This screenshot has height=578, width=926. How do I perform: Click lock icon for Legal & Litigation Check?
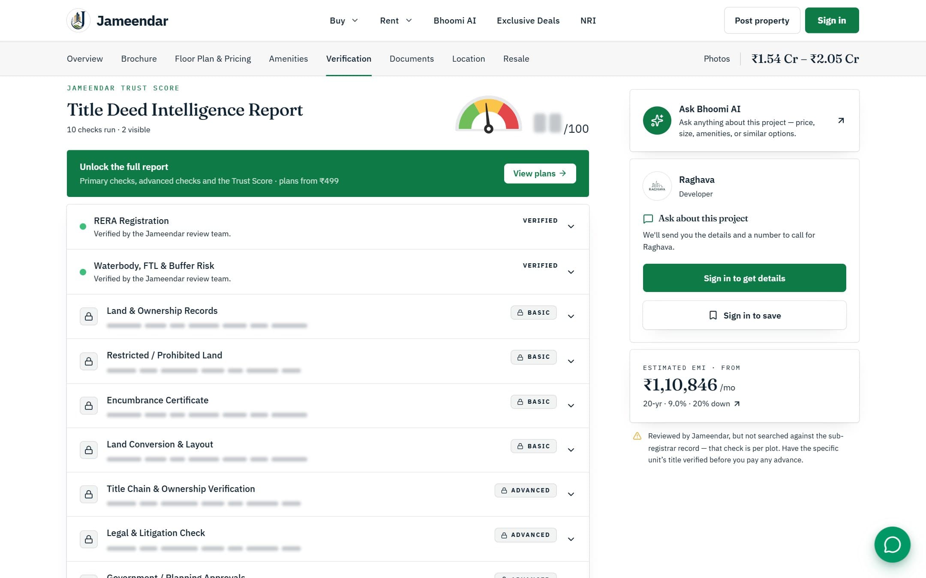pyautogui.click(x=89, y=539)
